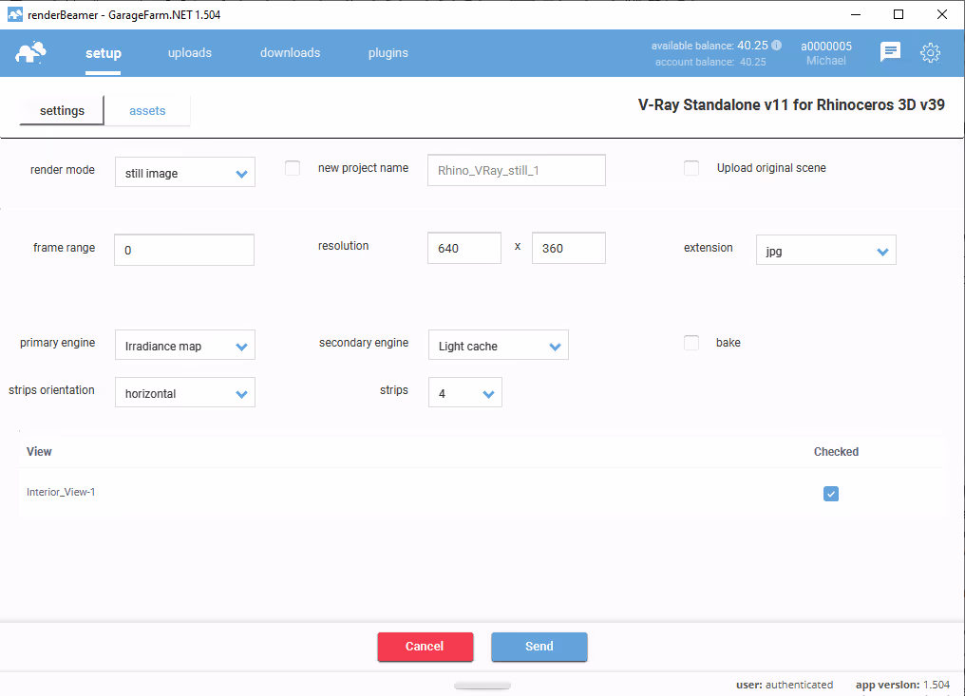
Task: Expand the secondary engine Light cache dropdown
Action: [498, 345]
